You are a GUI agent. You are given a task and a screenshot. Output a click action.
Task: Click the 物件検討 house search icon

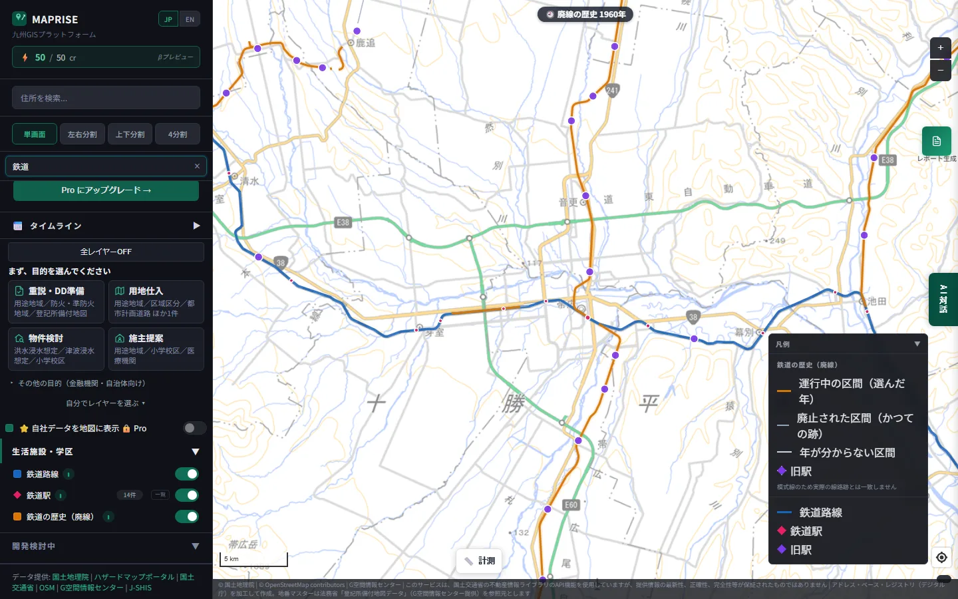click(x=19, y=338)
